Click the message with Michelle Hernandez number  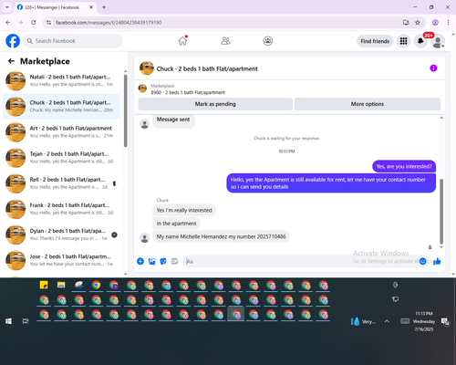click(x=221, y=236)
